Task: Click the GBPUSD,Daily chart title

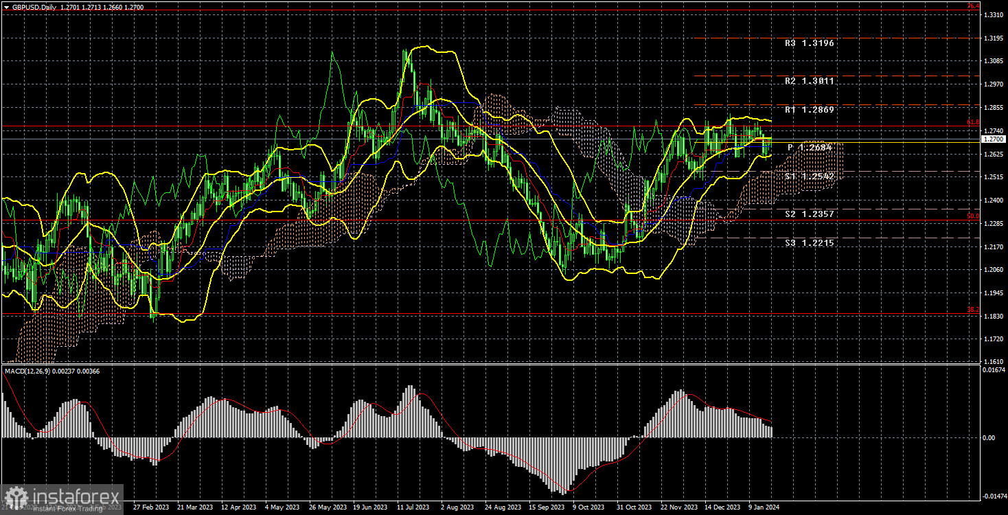Action: point(34,6)
